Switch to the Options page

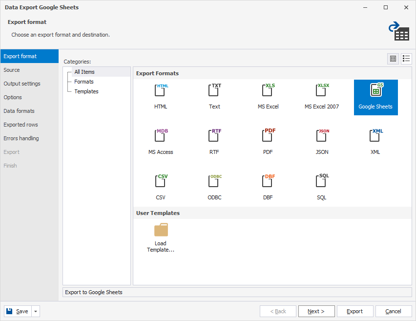tap(29, 97)
